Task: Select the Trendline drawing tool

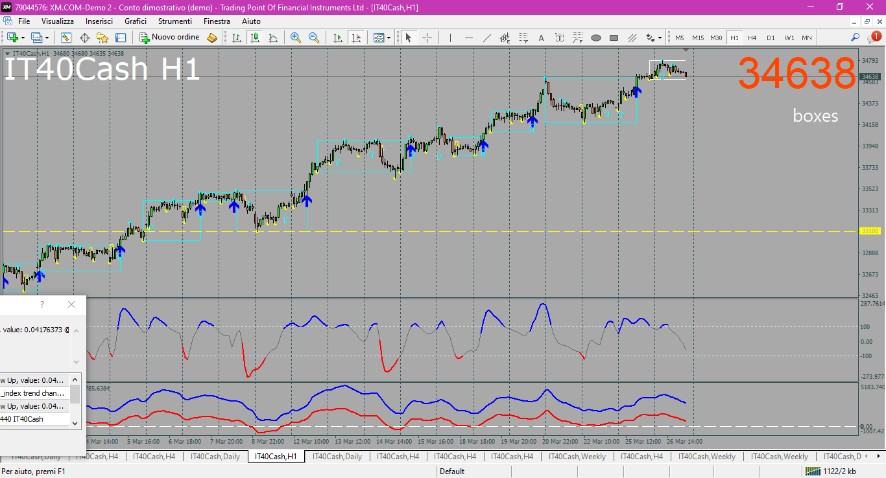Action: pyautogui.click(x=486, y=38)
